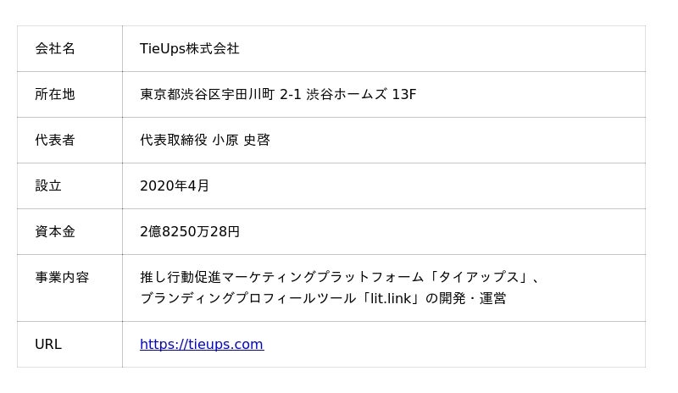Click the 代表者 row label
Image resolution: width=678 pixels, height=393 pixels.
pos(55,140)
